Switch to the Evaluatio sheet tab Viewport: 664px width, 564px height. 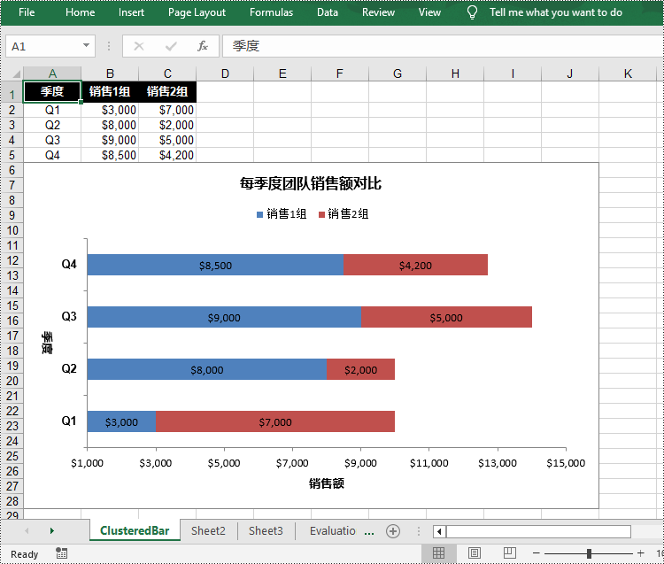pyautogui.click(x=332, y=530)
